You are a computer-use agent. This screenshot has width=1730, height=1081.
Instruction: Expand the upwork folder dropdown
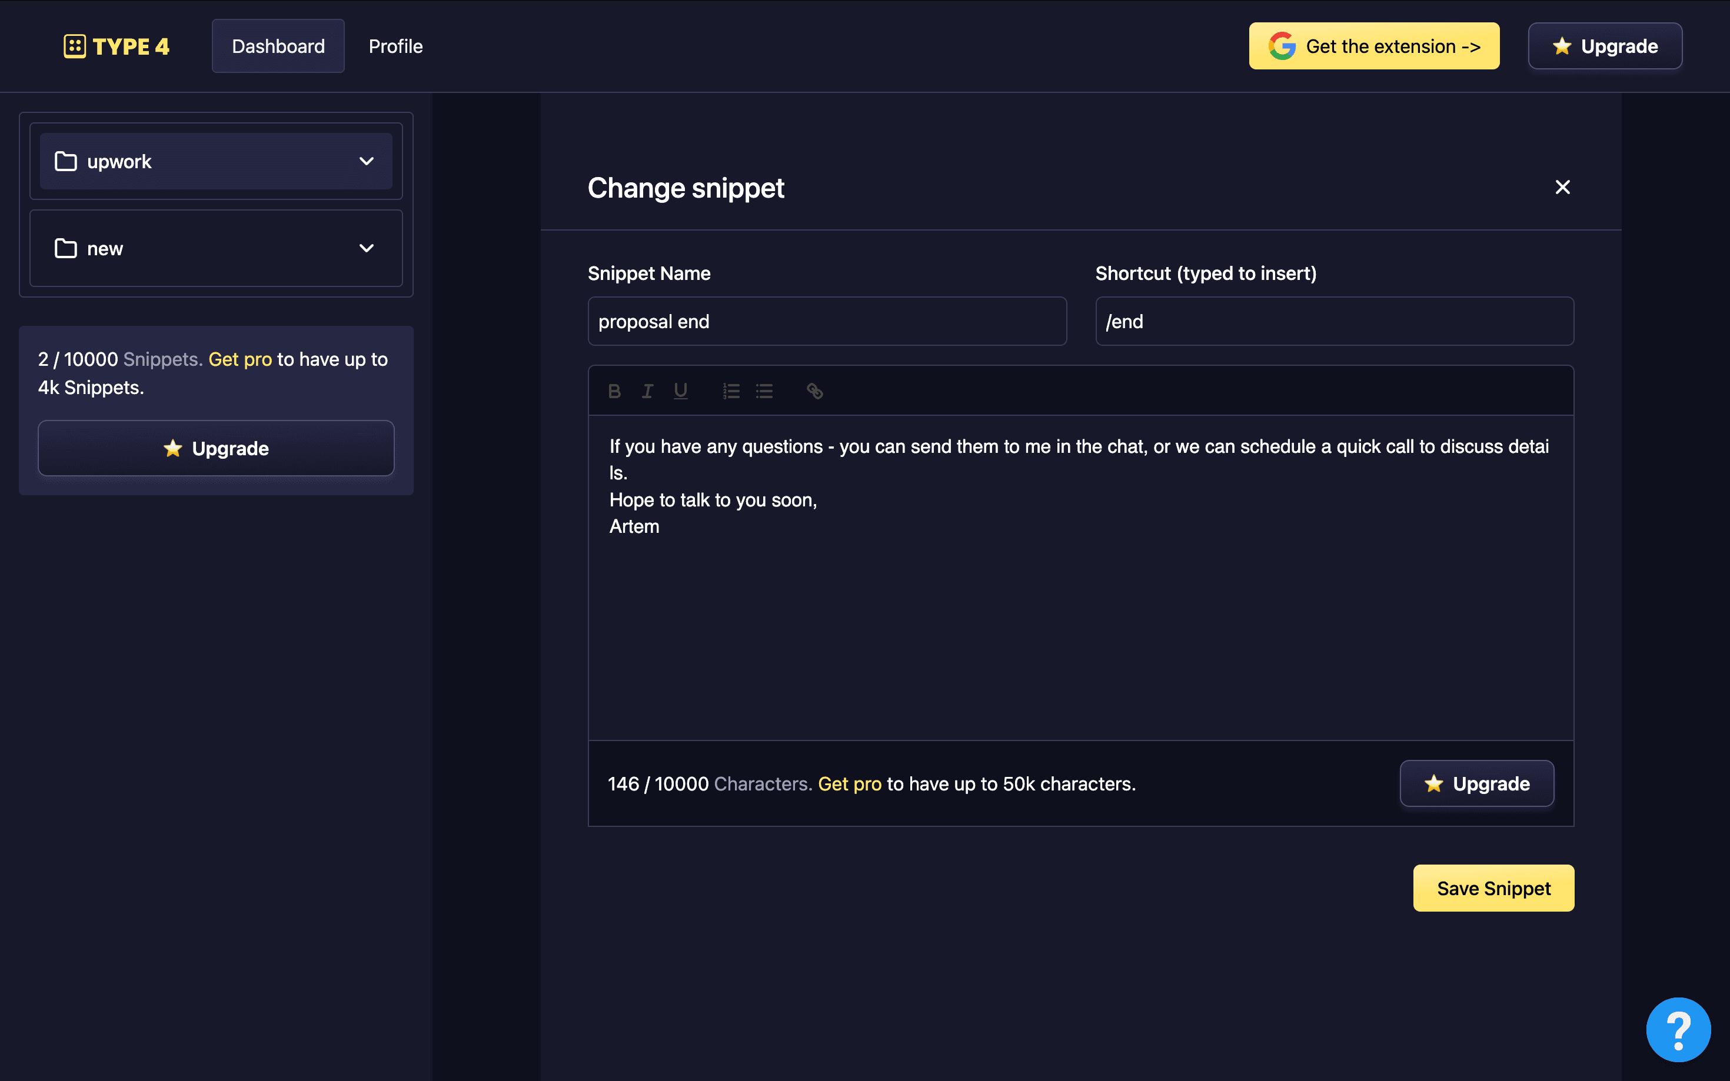tap(367, 161)
